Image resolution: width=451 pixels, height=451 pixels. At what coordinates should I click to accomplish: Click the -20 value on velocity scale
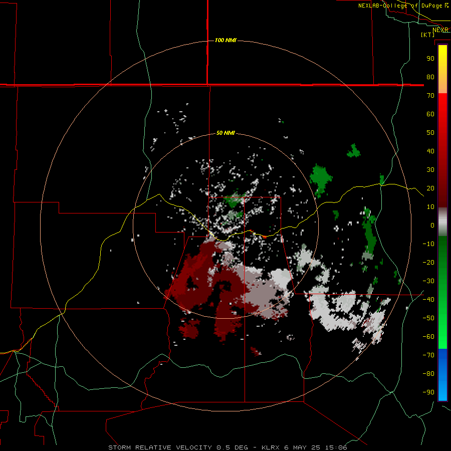click(428, 262)
